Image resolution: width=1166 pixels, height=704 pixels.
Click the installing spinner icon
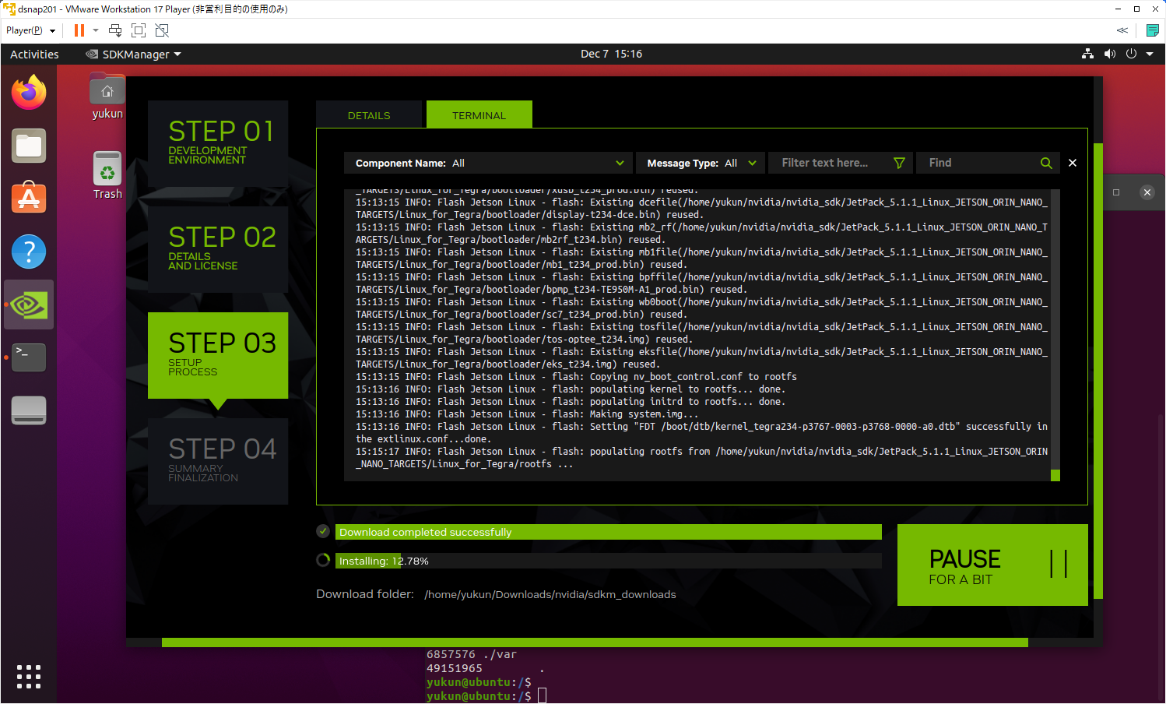pos(324,560)
